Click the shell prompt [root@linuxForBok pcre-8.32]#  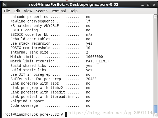[33, 114]
